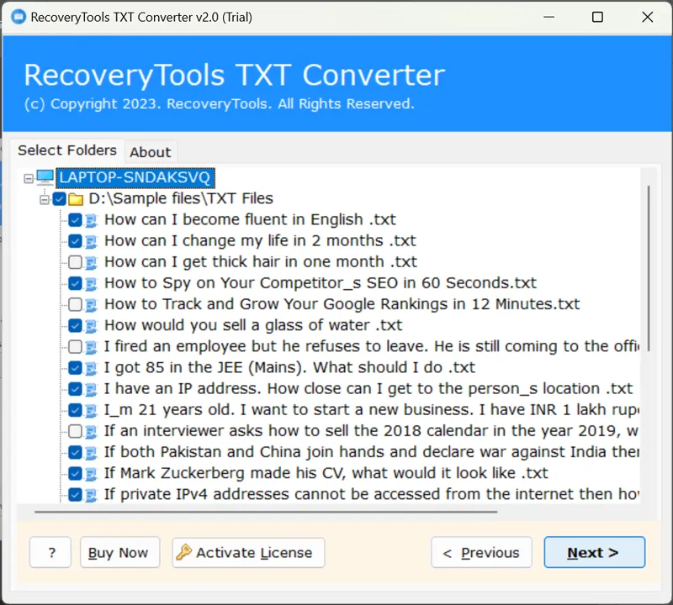Select 'If an interviewer asks how to sell' file name
Viewport: 673px width, 605px height.
pyautogui.click(x=372, y=430)
